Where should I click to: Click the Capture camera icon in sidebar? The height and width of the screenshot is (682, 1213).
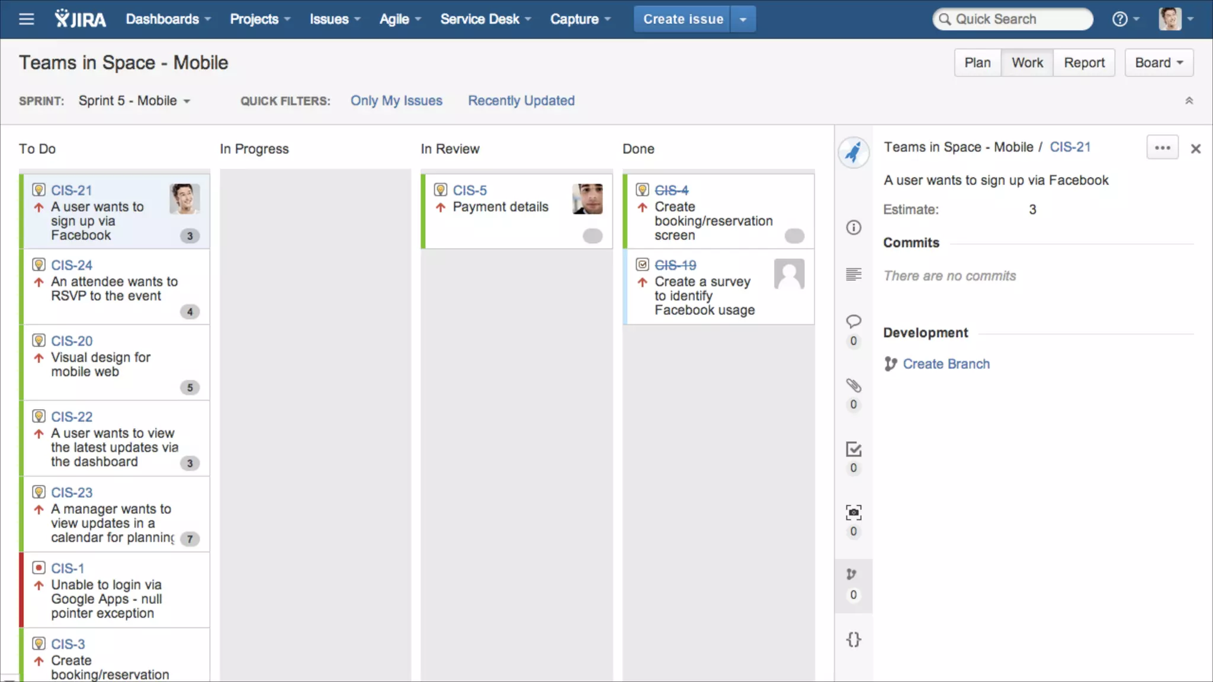(853, 512)
